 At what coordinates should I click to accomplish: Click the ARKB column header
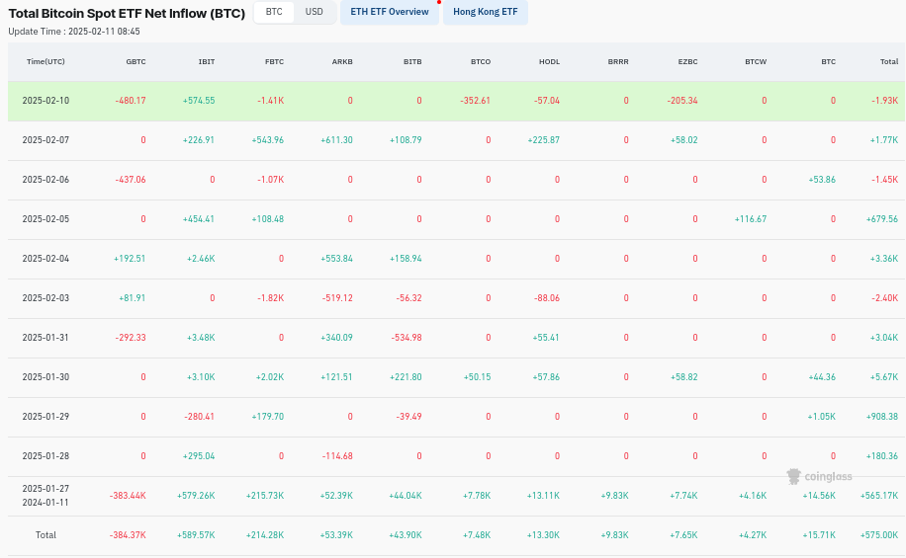click(342, 62)
